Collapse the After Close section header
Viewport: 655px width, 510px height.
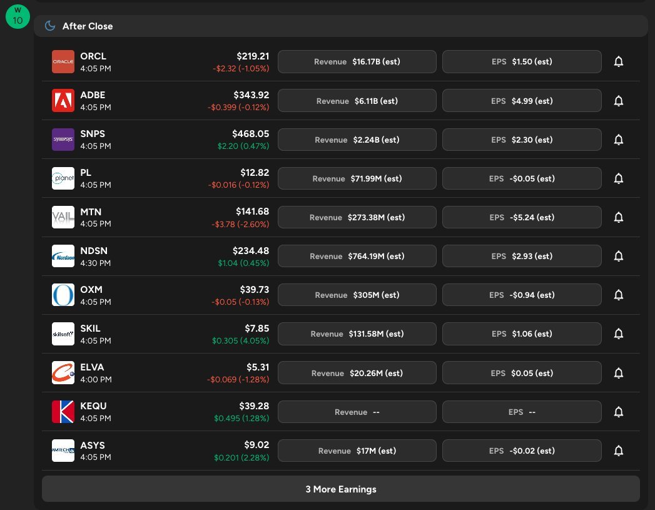341,26
